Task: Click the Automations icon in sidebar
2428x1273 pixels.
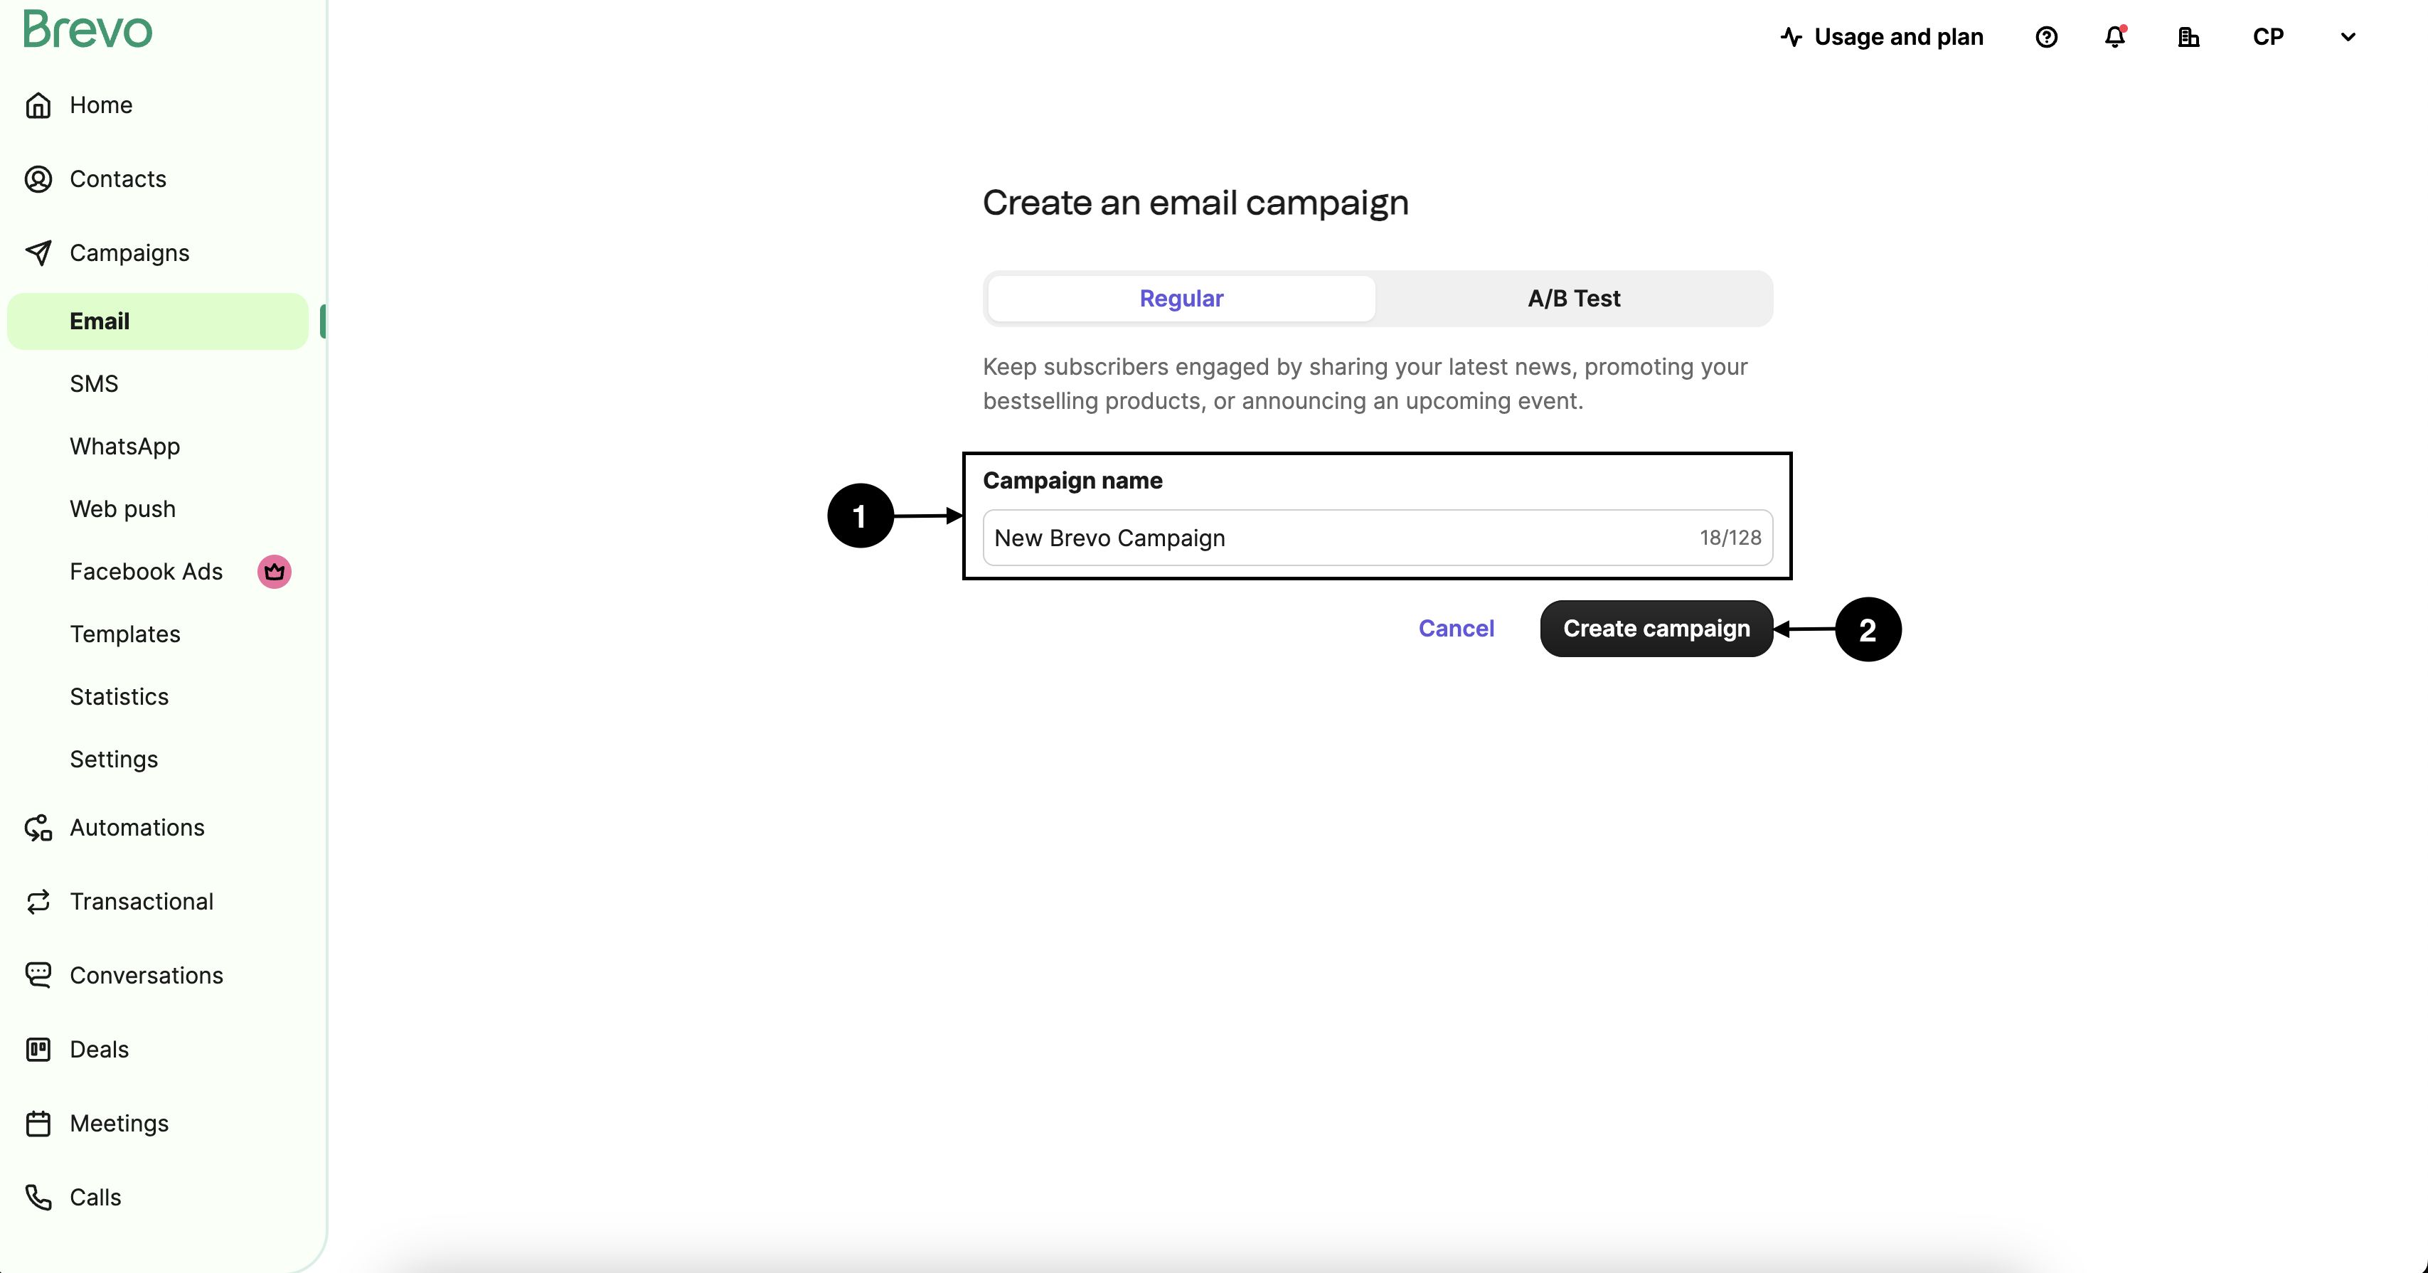Action: [x=38, y=827]
